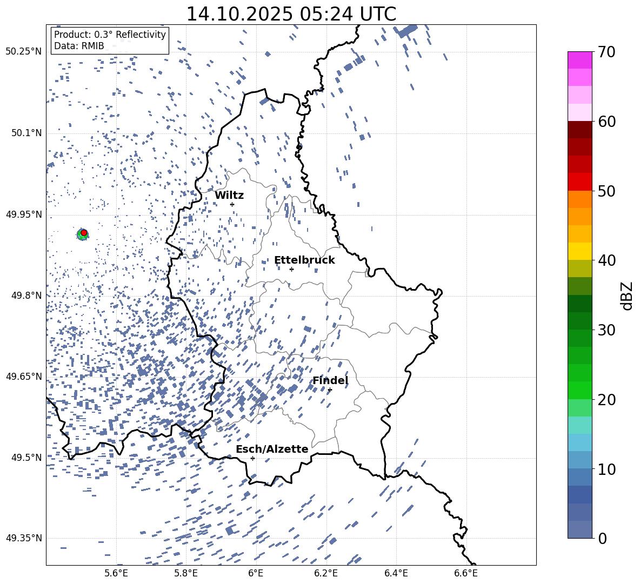Click the 6.2°E longitude tick label
Image resolution: width=640 pixels, height=584 pixels.
[326, 574]
